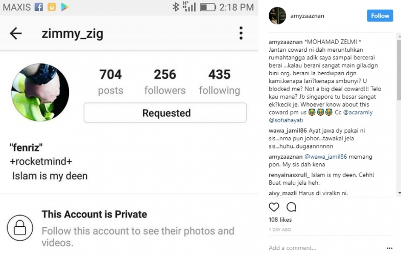The width and height of the screenshot is (401, 256).
Task: Like the post with heart icon
Action: pos(274,207)
